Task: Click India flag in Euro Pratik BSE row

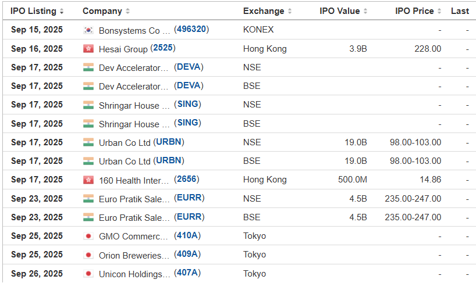Action: click(x=88, y=217)
